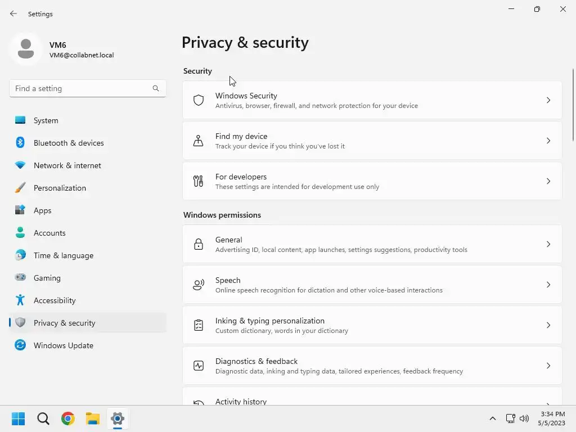Show hidden icons in system tray
Screen dimensions: 576x432
click(x=493, y=418)
